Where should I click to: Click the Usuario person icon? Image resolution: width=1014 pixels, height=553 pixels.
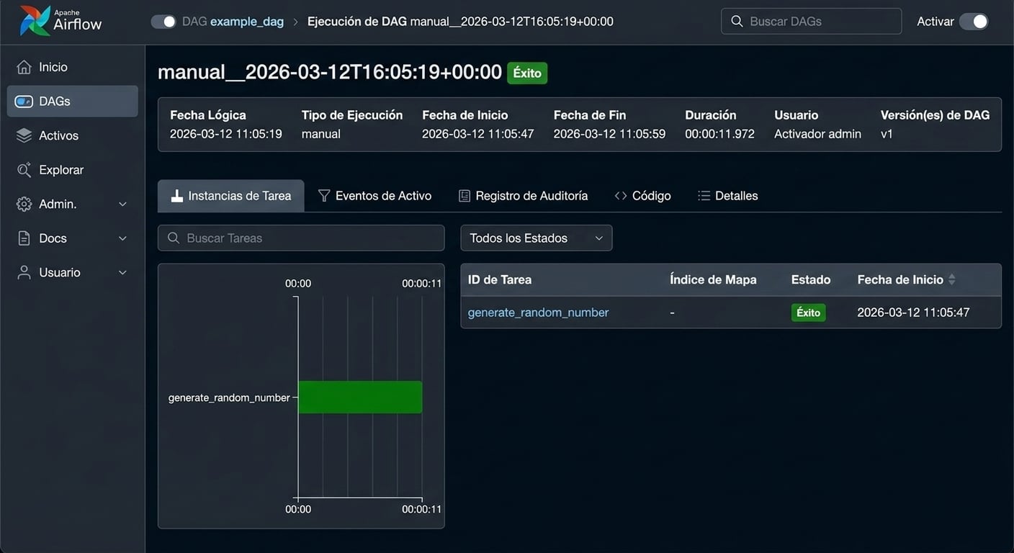[x=24, y=272]
